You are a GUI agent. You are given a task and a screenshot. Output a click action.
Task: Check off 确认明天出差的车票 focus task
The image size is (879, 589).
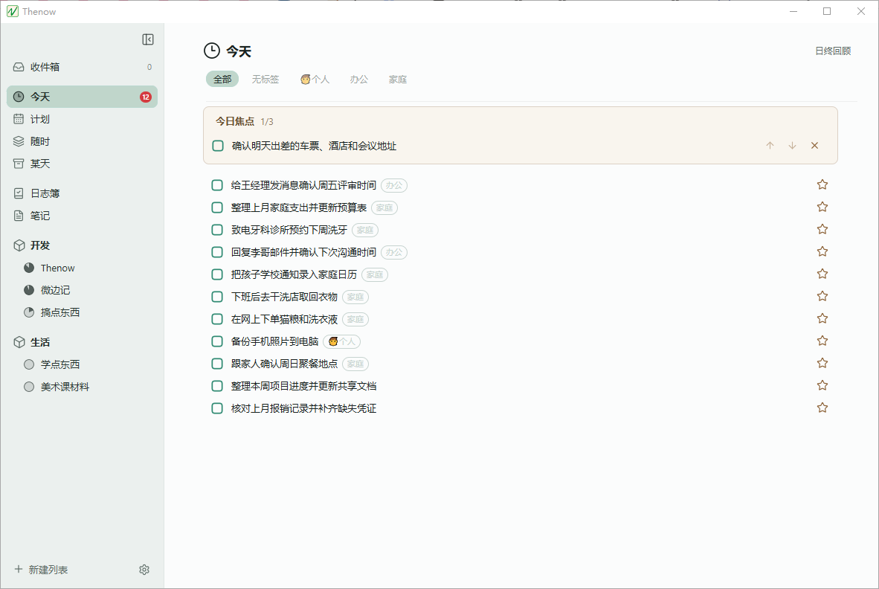pyautogui.click(x=218, y=146)
